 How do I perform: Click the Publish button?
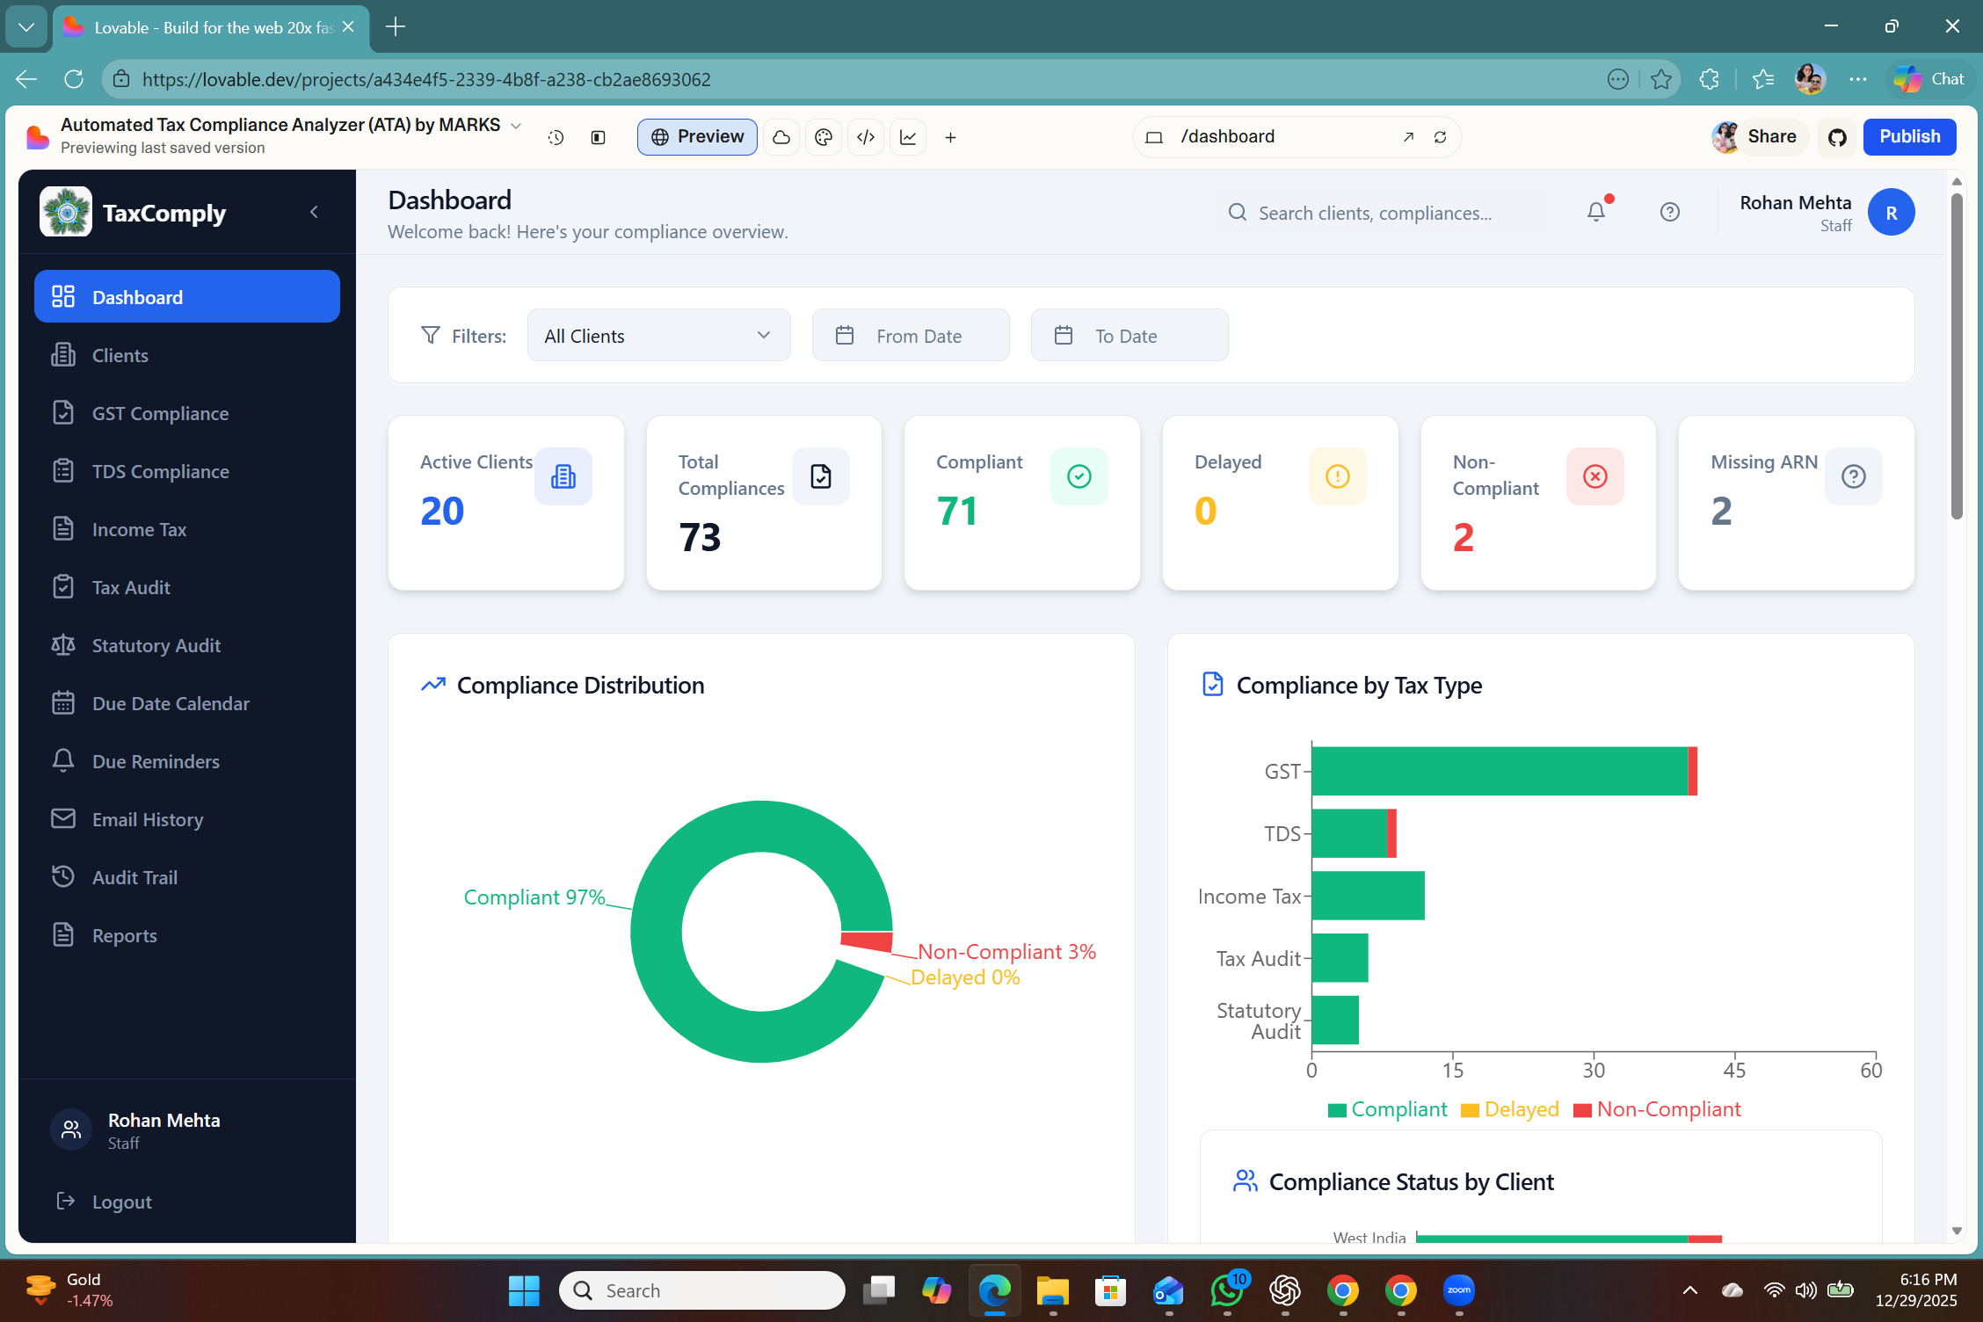click(1908, 137)
